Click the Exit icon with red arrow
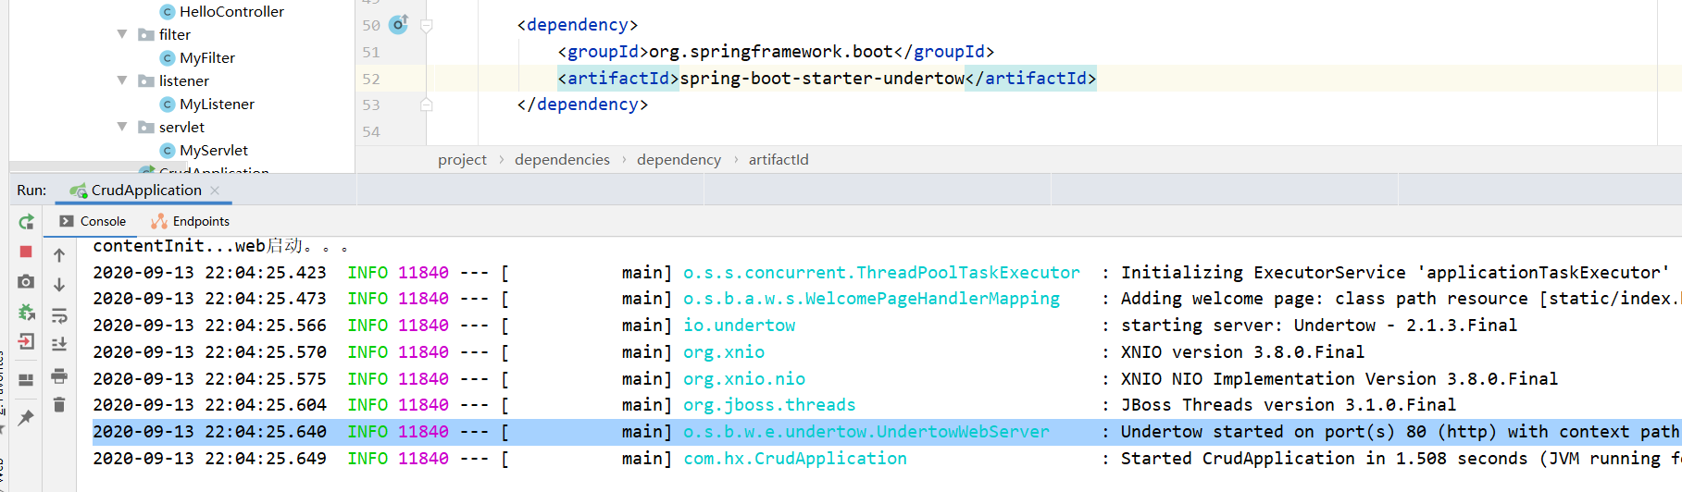Image resolution: width=1682 pixels, height=492 pixels. [26, 341]
